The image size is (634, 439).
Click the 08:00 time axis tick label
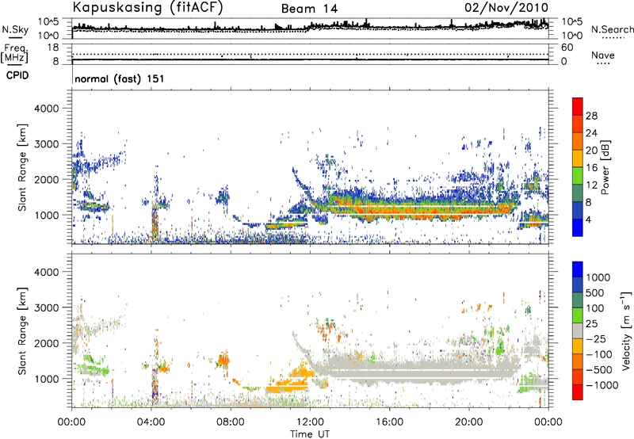point(231,422)
